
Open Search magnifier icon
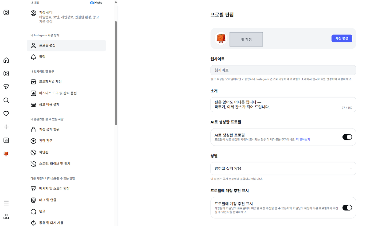click(6, 100)
